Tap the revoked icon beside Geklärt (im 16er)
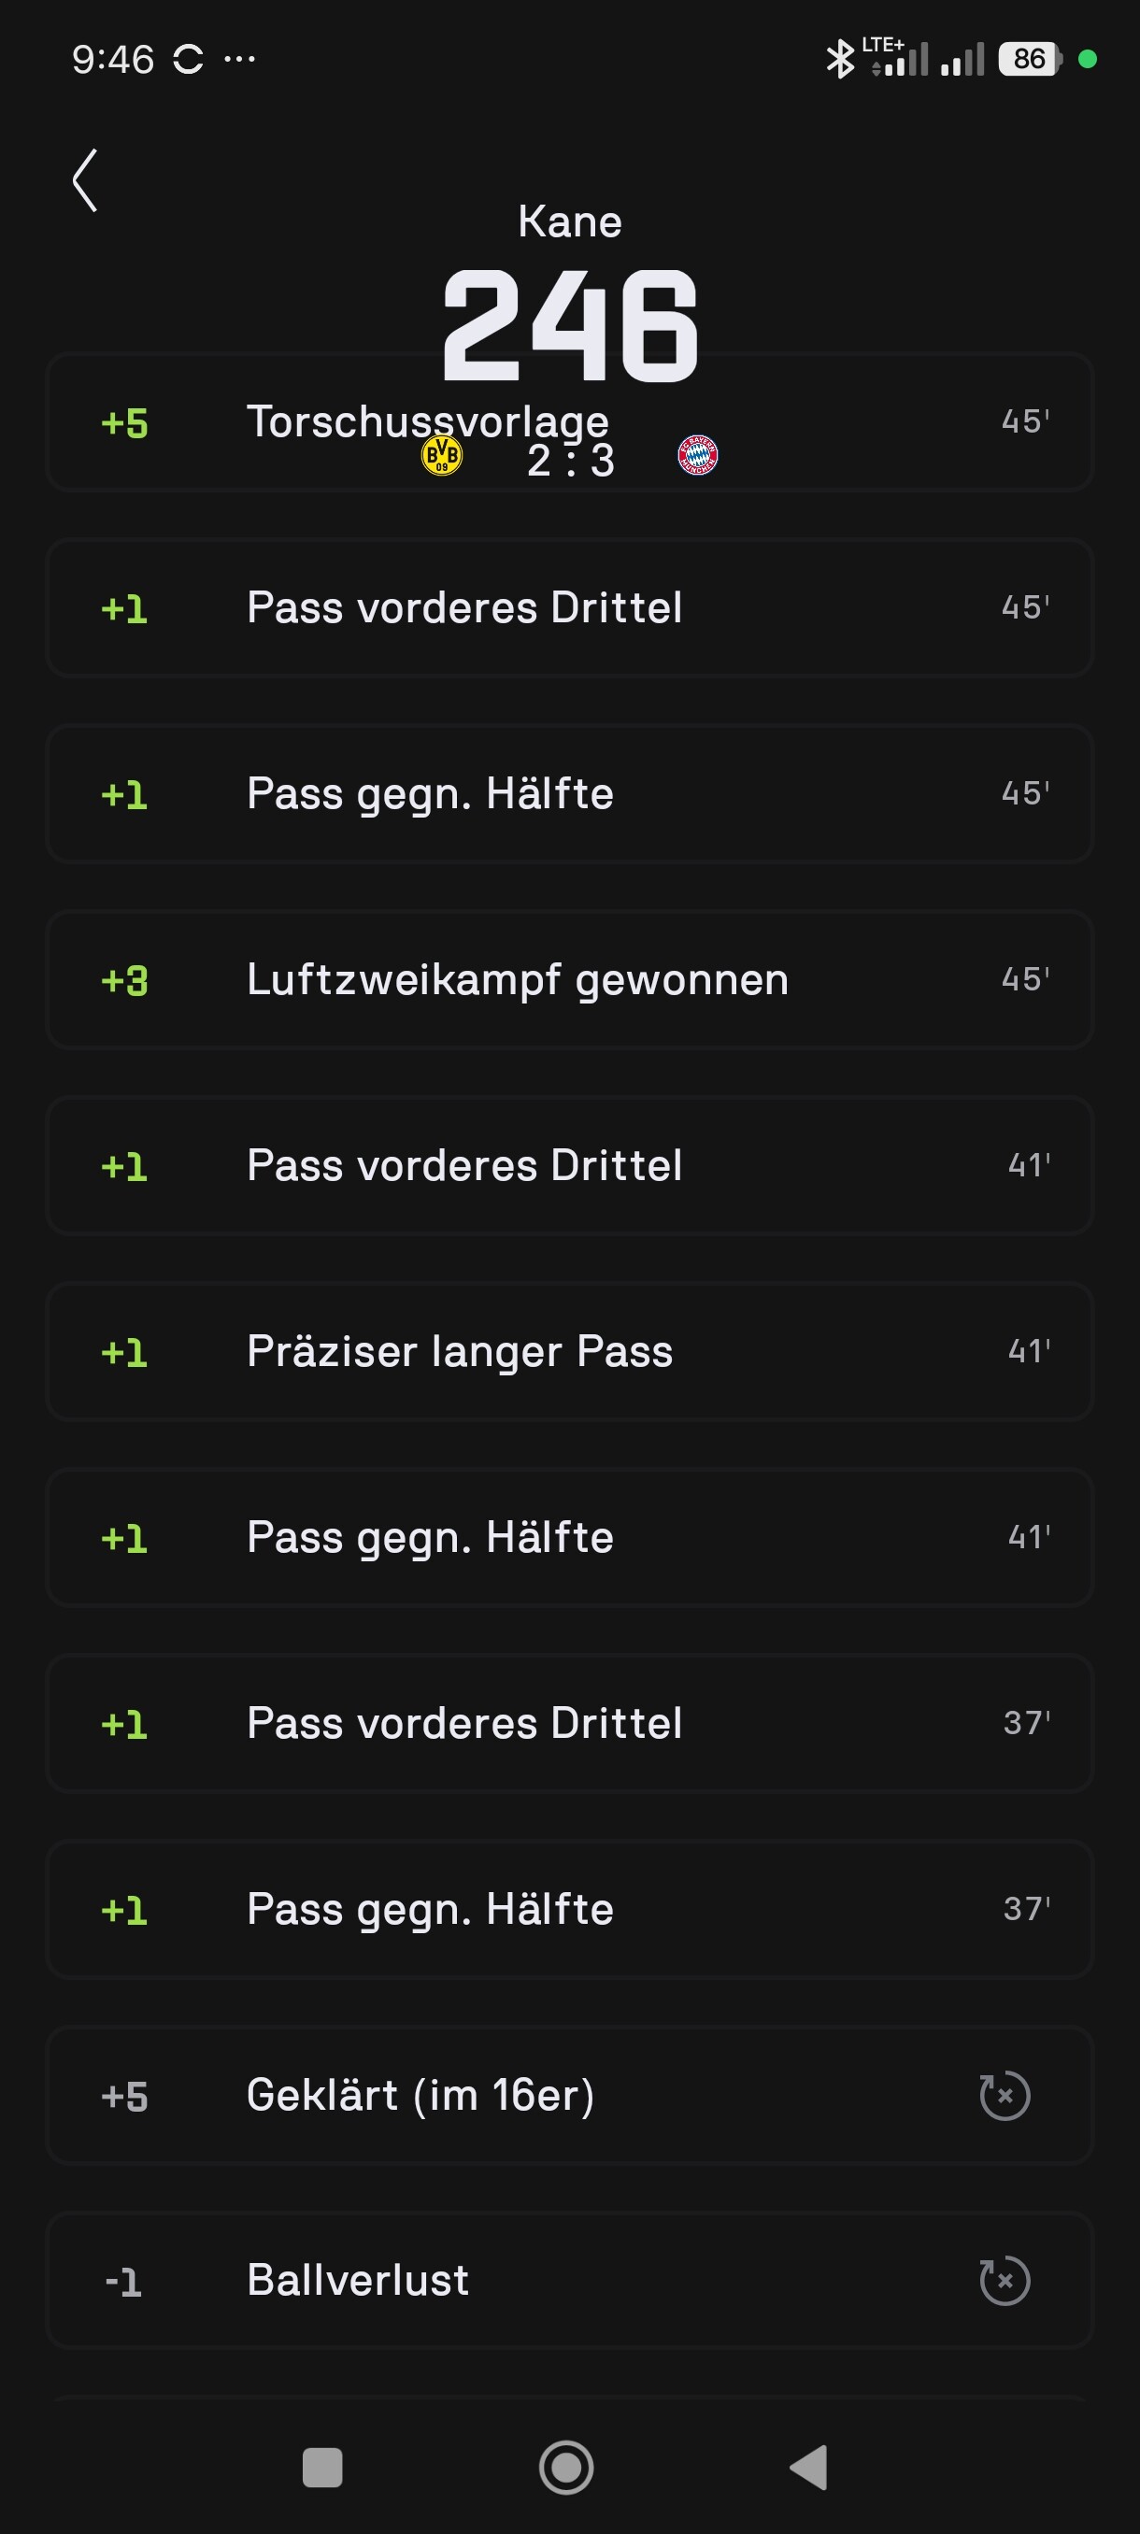Screen dimensions: 1140x2534 tap(1005, 2095)
